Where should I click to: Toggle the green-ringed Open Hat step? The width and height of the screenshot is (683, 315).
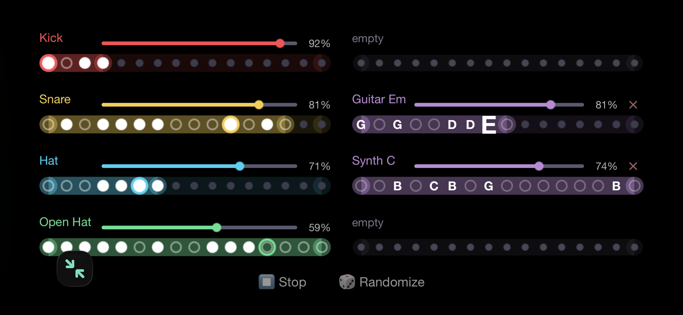click(x=267, y=247)
